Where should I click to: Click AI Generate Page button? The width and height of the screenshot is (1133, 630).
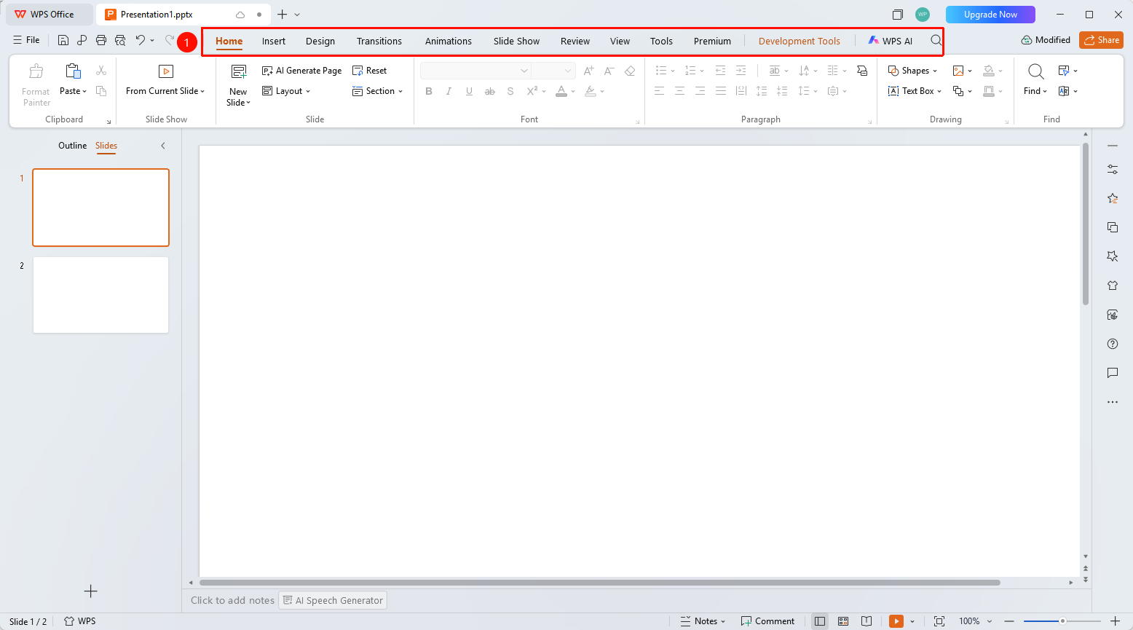301,71
